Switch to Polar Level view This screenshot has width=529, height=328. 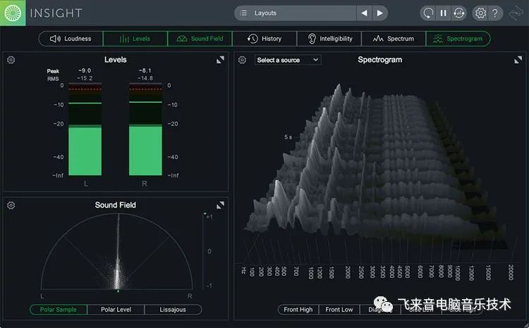coord(116,310)
